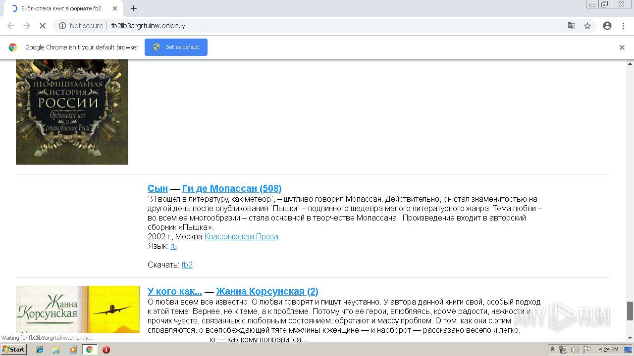Click the 'Waiting for fb2lib3argrtulnw.onion.ly...' status text

(47, 338)
